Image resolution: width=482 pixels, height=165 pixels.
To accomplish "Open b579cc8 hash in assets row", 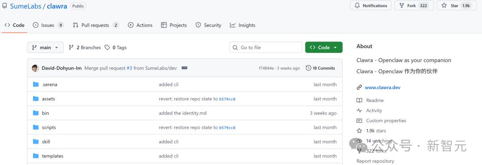I will (x=227, y=99).
